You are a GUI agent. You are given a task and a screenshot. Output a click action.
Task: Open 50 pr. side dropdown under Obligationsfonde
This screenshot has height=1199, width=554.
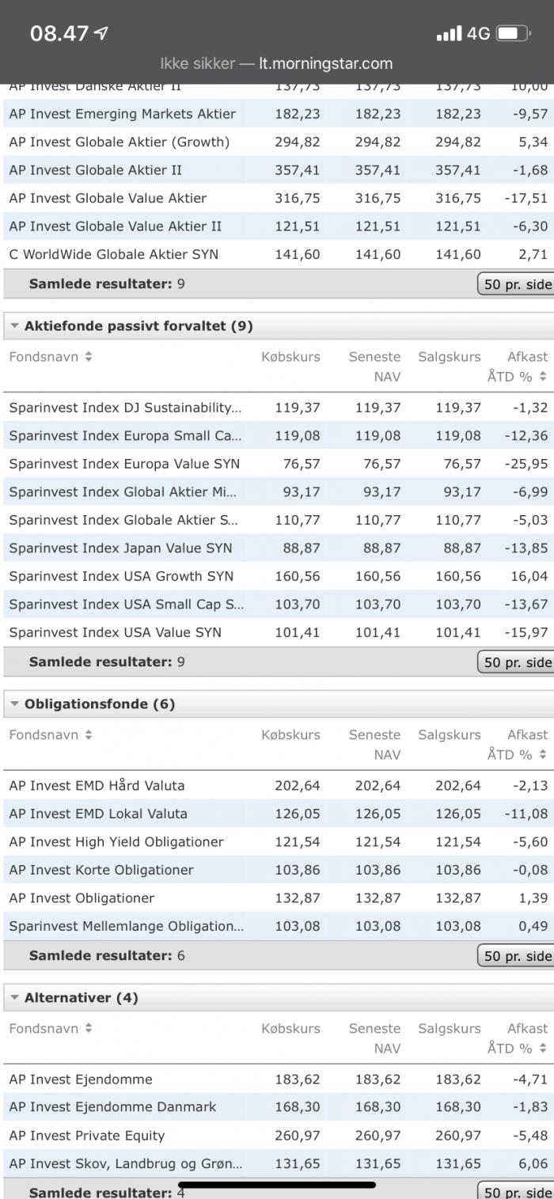coord(516,955)
